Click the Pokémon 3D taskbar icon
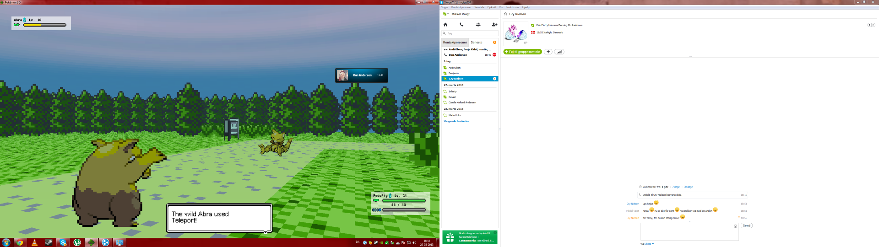This screenshot has height=247, width=879. (91, 242)
